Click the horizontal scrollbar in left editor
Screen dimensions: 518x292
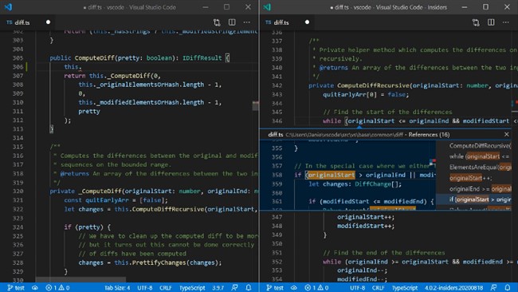pos(80,279)
